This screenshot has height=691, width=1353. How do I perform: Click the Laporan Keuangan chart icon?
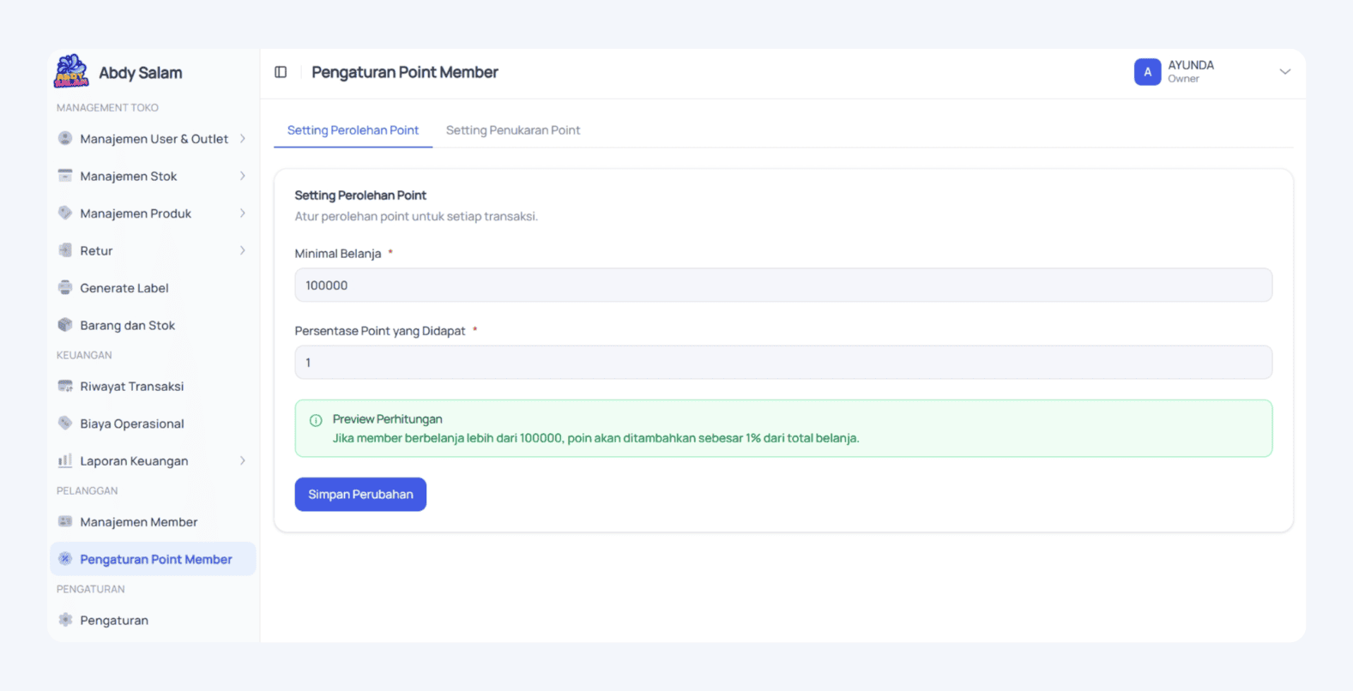pyautogui.click(x=65, y=460)
